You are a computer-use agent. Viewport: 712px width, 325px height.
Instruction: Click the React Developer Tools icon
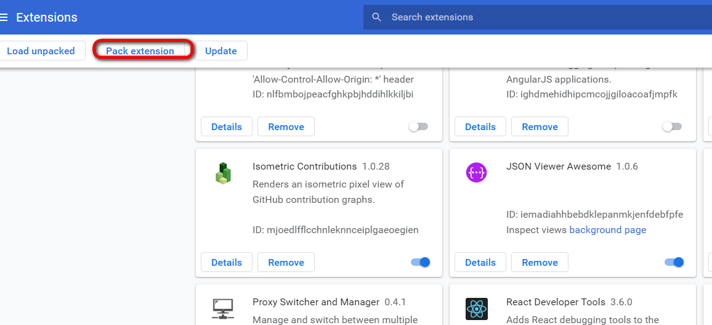click(x=476, y=308)
